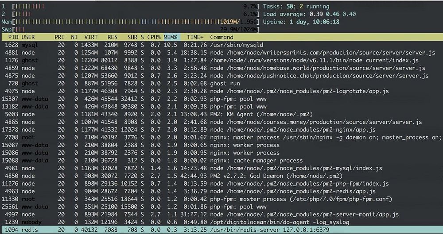Click the Command column header
The image size is (443, 234).
pos(222,37)
